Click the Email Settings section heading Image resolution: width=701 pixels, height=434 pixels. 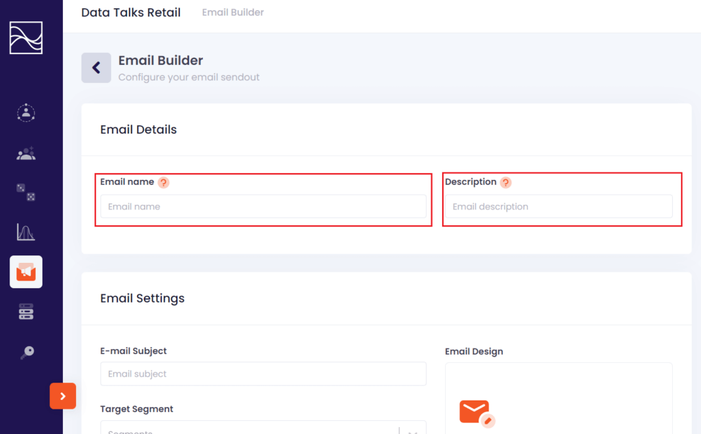coord(142,298)
